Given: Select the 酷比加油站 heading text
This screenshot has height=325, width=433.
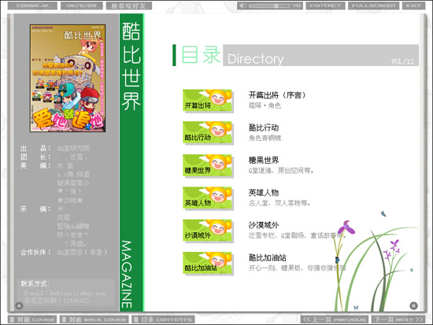Looking at the screenshot, I should [268, 257].
